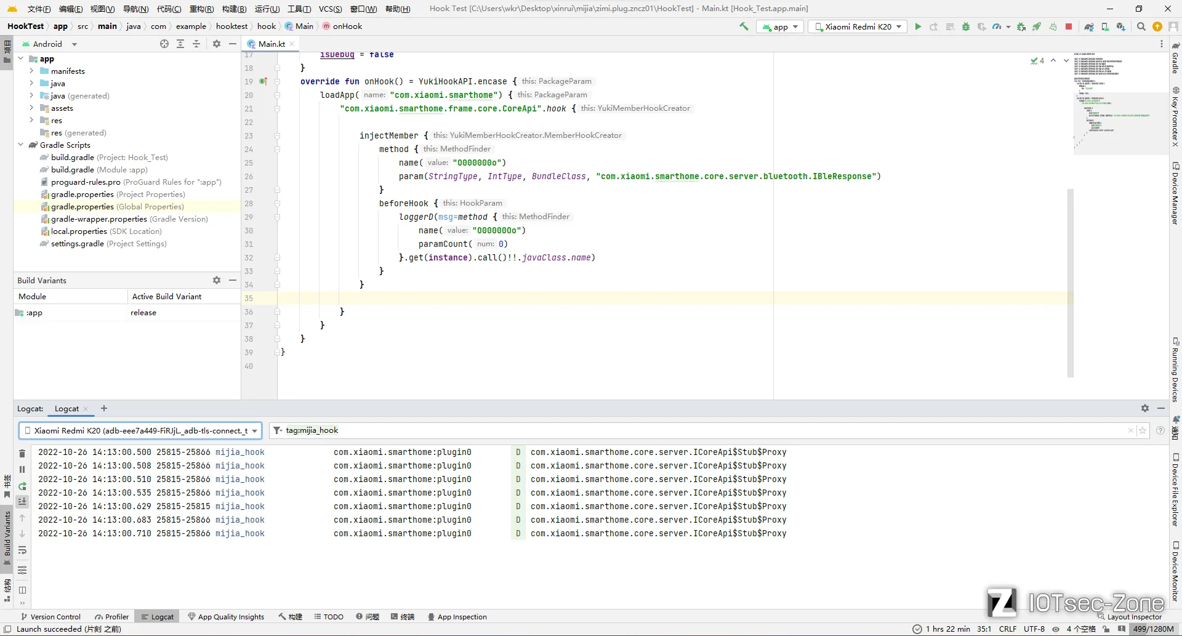This screenshot has height=636, width=1182.
Task: Open logcat device selector dropdown
Action: point(140,430)
